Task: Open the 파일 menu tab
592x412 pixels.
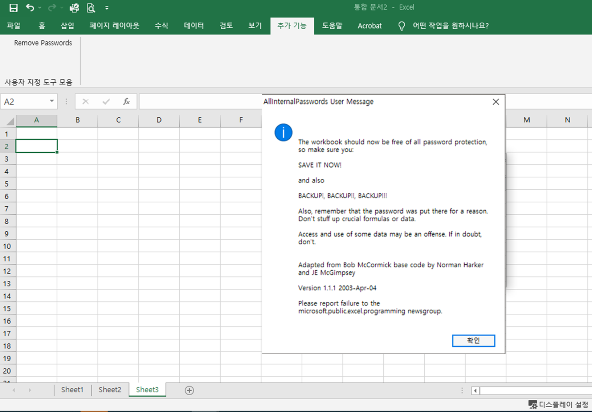Action: [13, 26]
